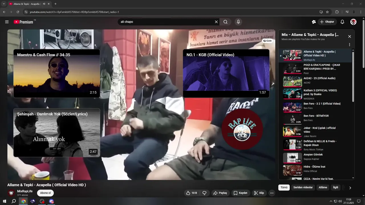365x205 pixels.
Task: Open more actions under the video
Action: (272, 193)
